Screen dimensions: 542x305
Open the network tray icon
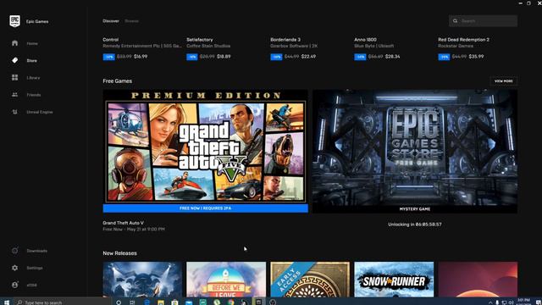(x=505, y=302)
